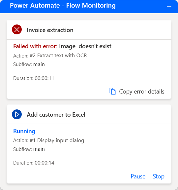
Task: Pause the Add customer to Excel flow
Action: coord(138,176)
